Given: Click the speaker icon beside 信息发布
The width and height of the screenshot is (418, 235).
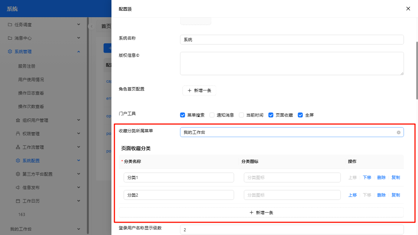Looking at the screenshot, I should click(x=18, y=187).
